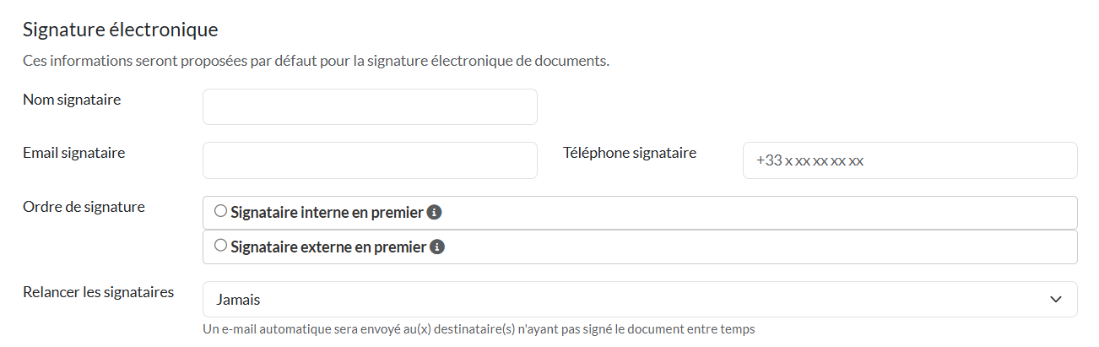Click the Ordre de signature label
1099x347 pixels.
pos(84,206)
